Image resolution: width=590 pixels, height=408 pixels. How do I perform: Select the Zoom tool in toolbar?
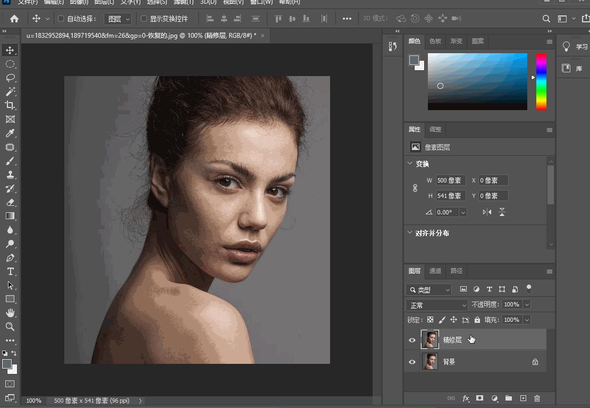[10, 327]
